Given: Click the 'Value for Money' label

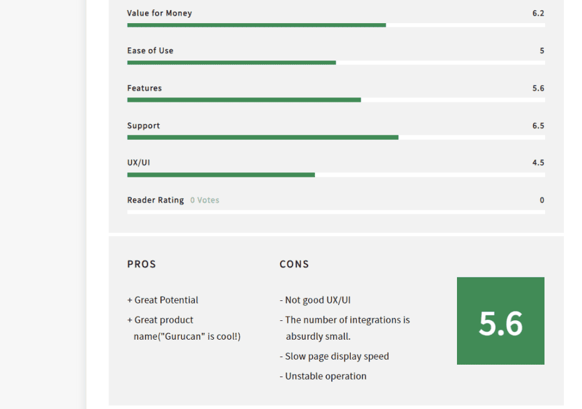Looking at the screenshot, I should tap(159, 13).
